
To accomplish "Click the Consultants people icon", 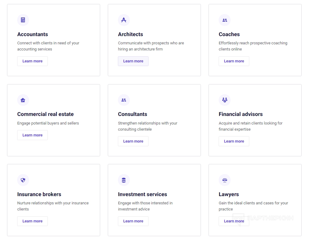I will [124, 100].
